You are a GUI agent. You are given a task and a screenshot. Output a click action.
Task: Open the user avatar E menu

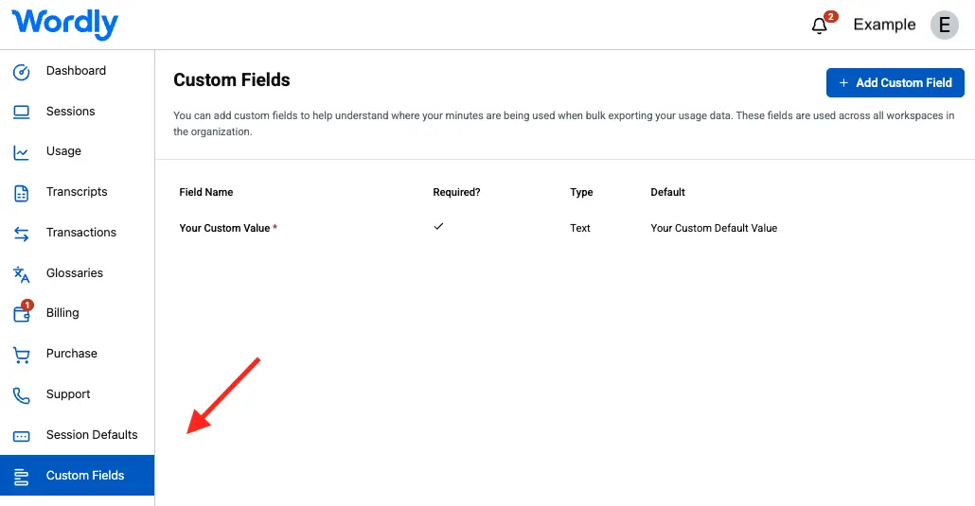(x=944, y=25)
